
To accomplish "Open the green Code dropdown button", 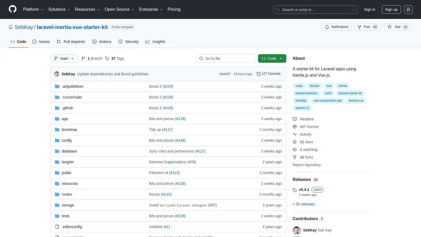I will (272, 58).
